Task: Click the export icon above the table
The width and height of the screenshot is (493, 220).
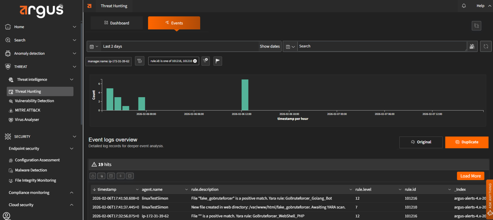Action: coord(93,176)
